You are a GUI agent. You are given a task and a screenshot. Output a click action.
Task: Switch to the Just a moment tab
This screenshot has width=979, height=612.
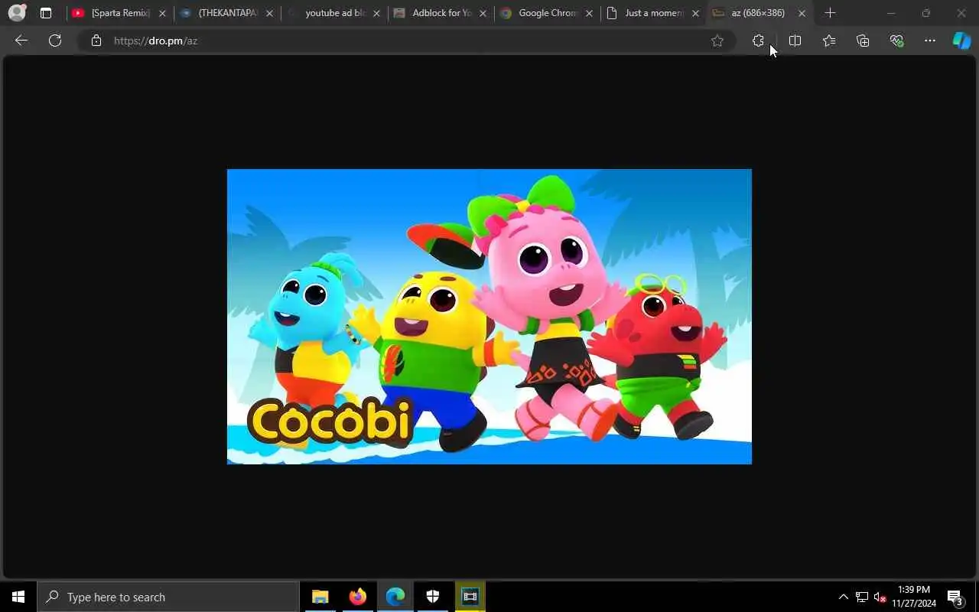tap(654, 13)
